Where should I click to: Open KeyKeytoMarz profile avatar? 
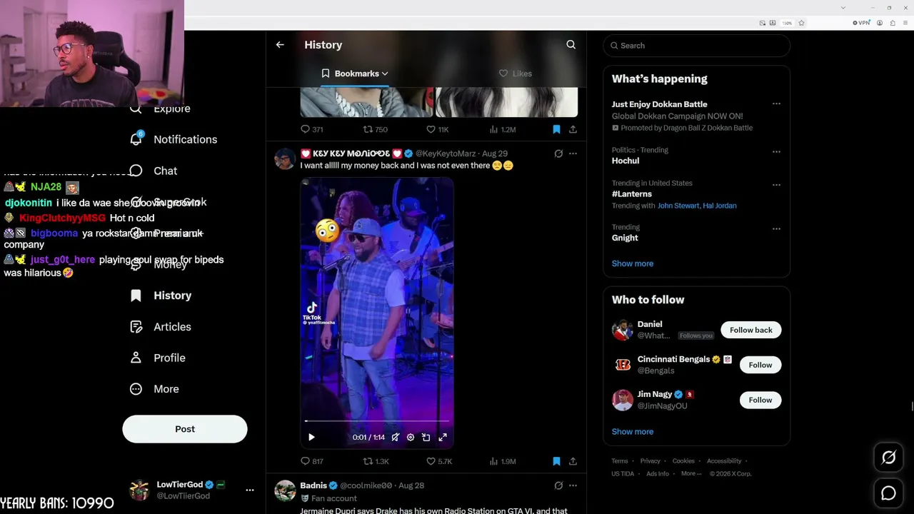pyautogui.click(x=285, y=159)
